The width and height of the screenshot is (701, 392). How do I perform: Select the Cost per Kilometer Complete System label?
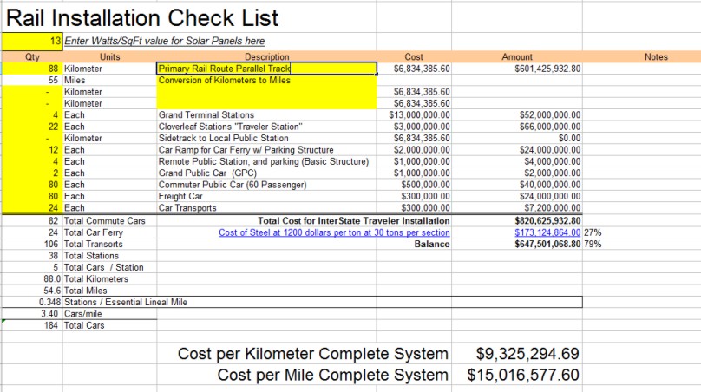(313, 354)
